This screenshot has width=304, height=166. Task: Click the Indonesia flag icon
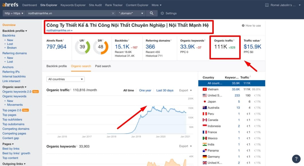(205, 126)
